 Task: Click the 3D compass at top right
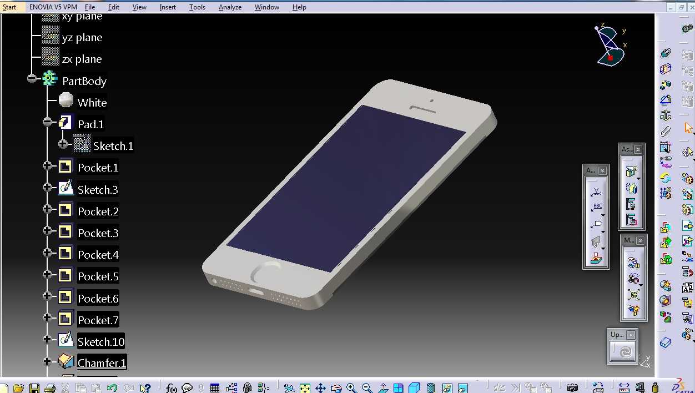click(x=610, y=46)
